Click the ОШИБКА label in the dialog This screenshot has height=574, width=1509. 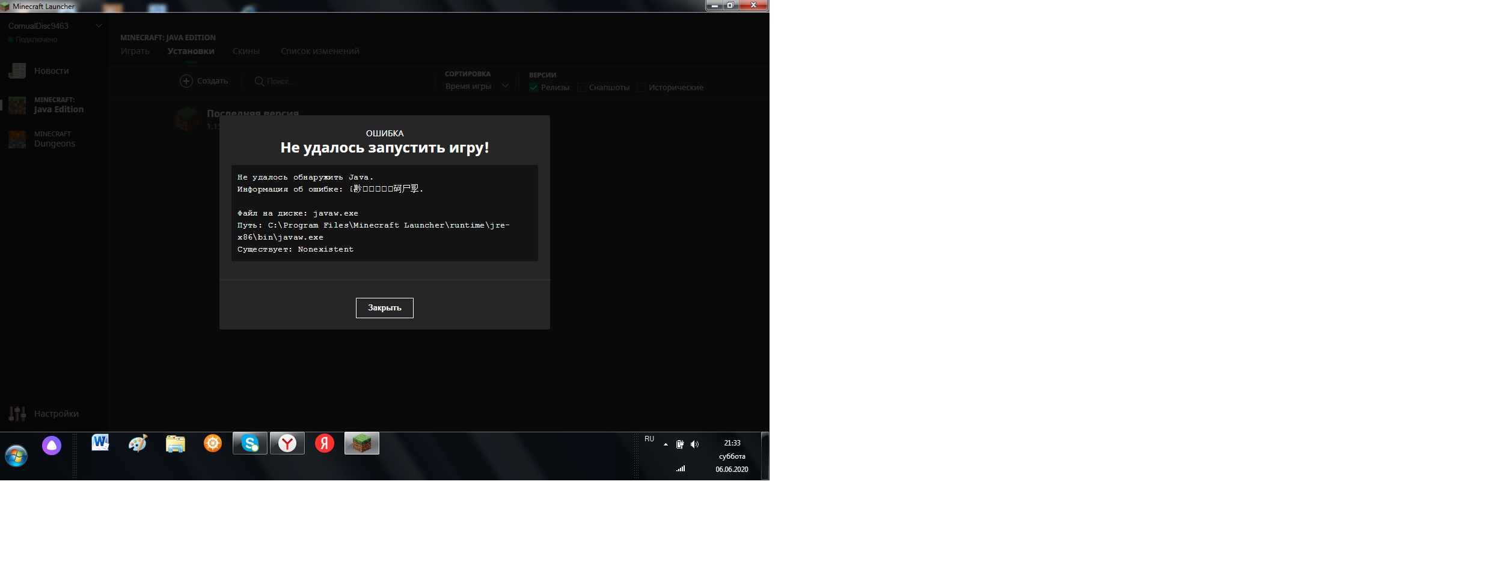385,133
